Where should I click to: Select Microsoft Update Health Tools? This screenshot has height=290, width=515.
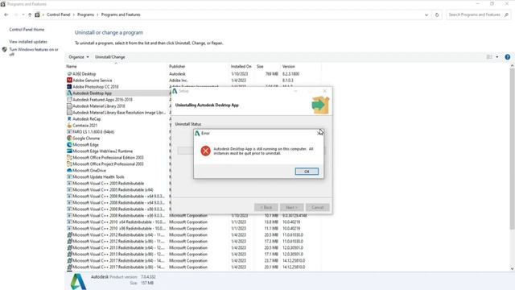(98, 177)
